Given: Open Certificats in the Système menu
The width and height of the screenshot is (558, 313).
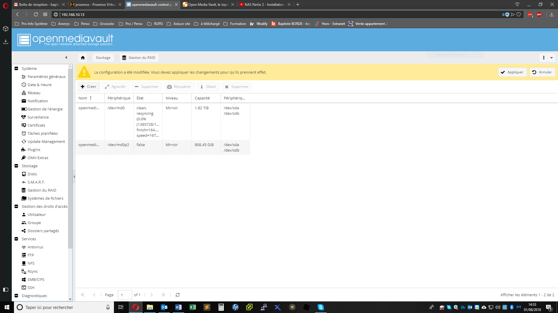Looking at the screenshot, I should (x=36, y=125).
